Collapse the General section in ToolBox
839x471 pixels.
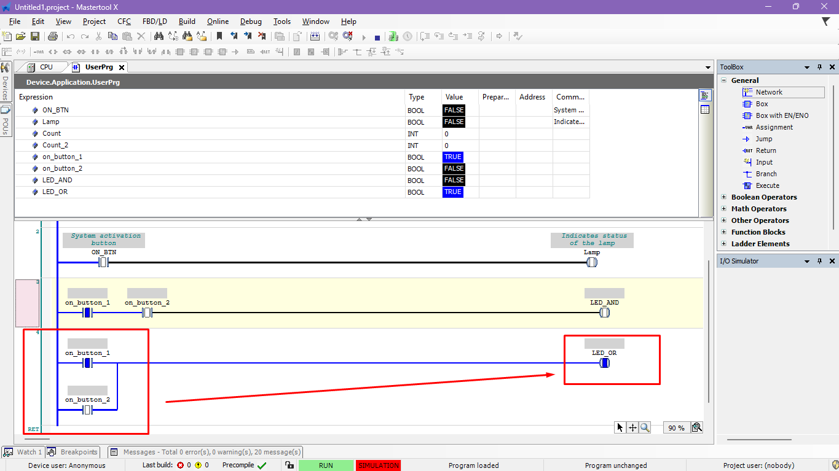coord(723,80)
